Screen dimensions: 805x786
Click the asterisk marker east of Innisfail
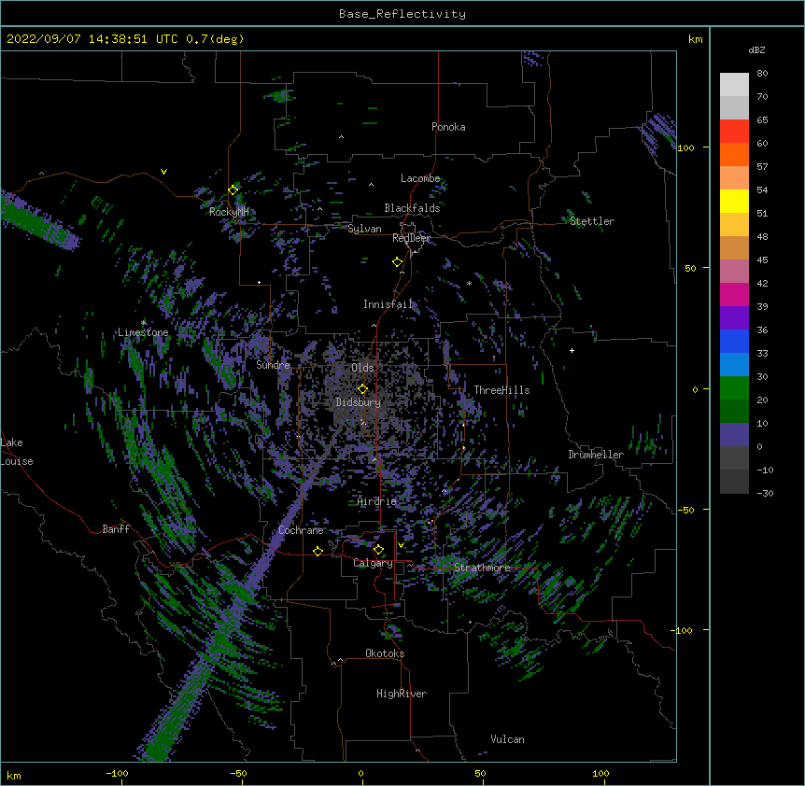tap(469, 284)
